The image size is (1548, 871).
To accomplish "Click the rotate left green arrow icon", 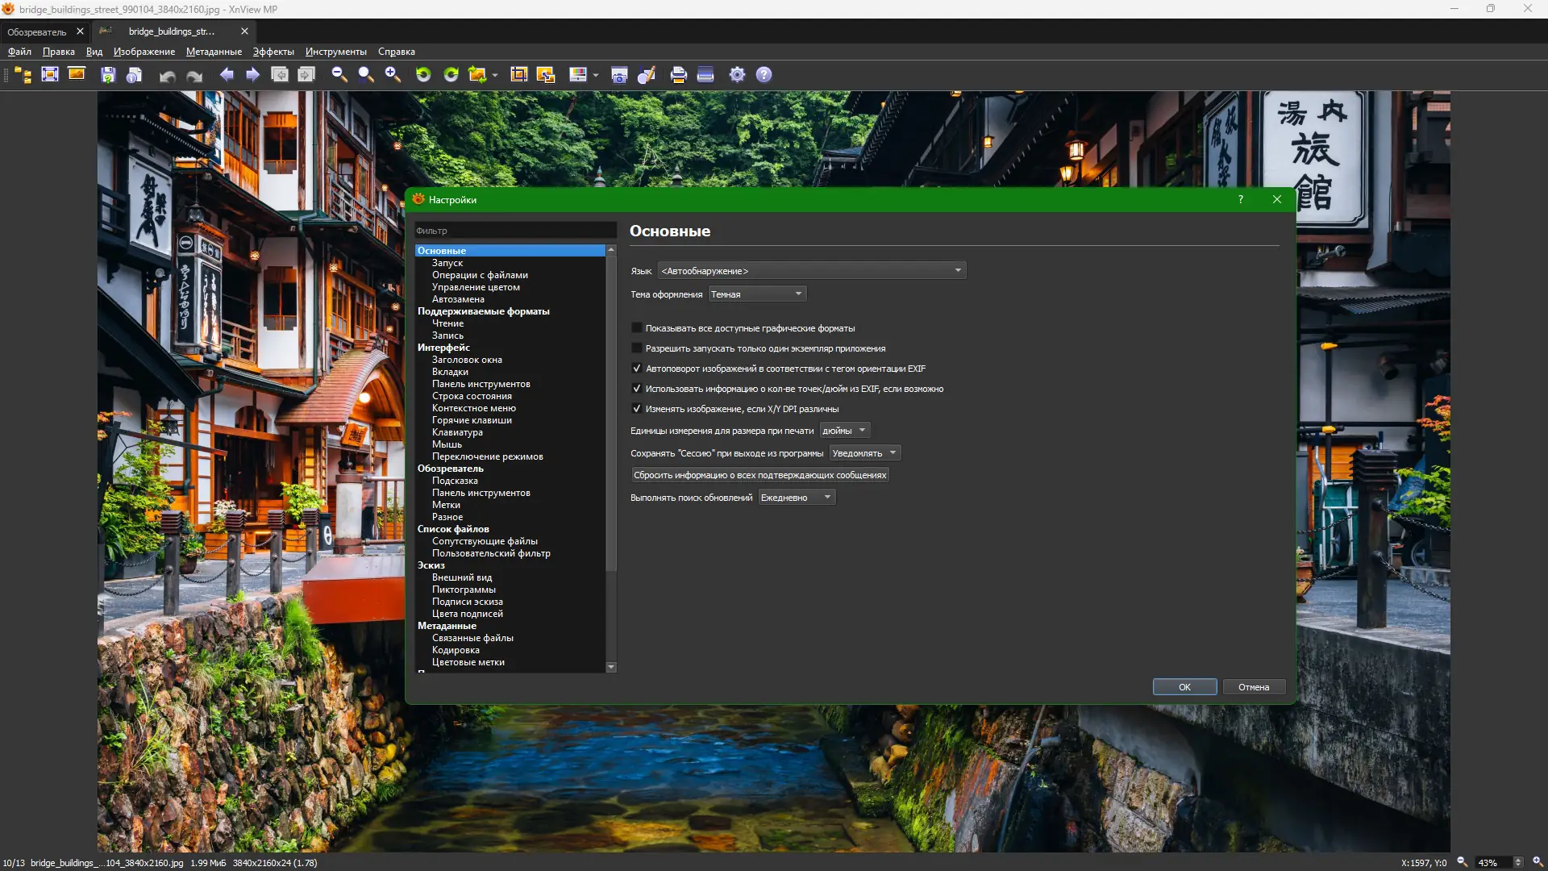I will [x=423, y=75].
